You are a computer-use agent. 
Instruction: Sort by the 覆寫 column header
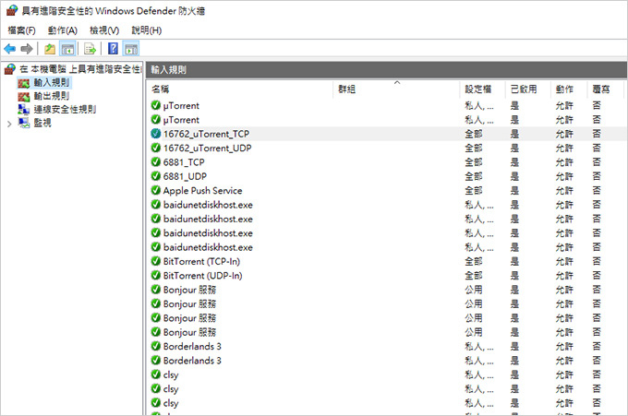tap(606, 89)
